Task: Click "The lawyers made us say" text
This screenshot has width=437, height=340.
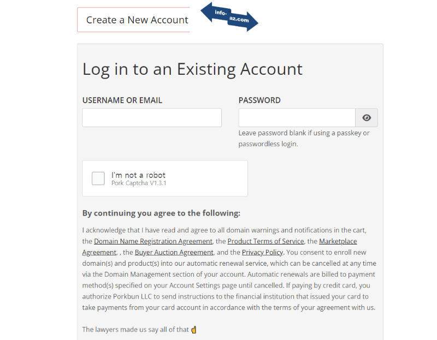Action: click(x=135, y=330)
